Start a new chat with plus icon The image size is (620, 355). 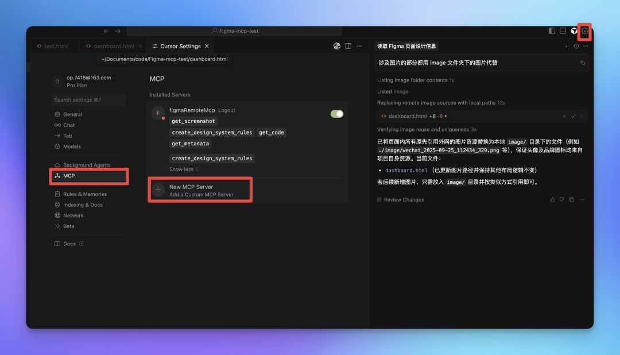point(567,47)
